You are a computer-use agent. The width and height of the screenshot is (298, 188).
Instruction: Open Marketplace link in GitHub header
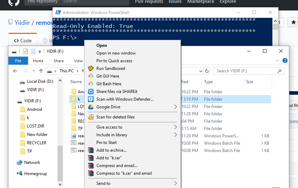click(x=201, y=2)
